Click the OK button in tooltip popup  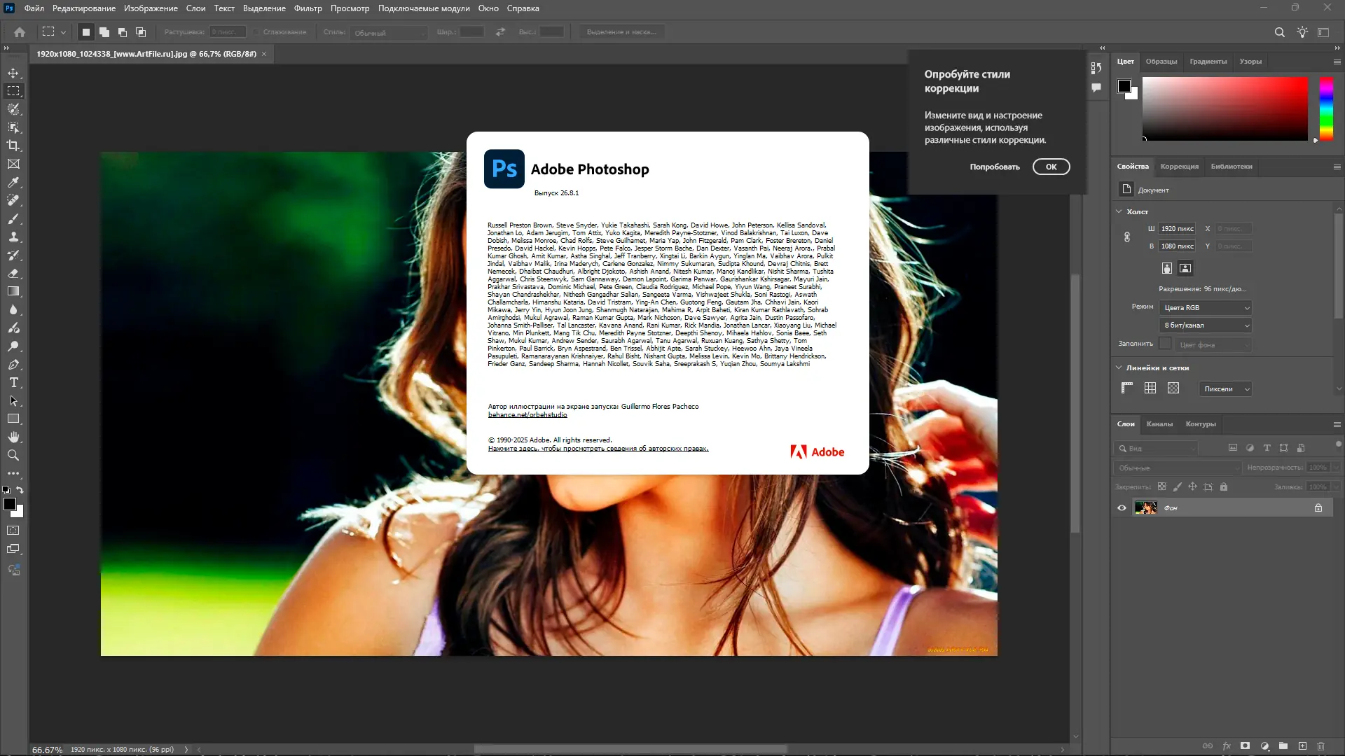1051,167
